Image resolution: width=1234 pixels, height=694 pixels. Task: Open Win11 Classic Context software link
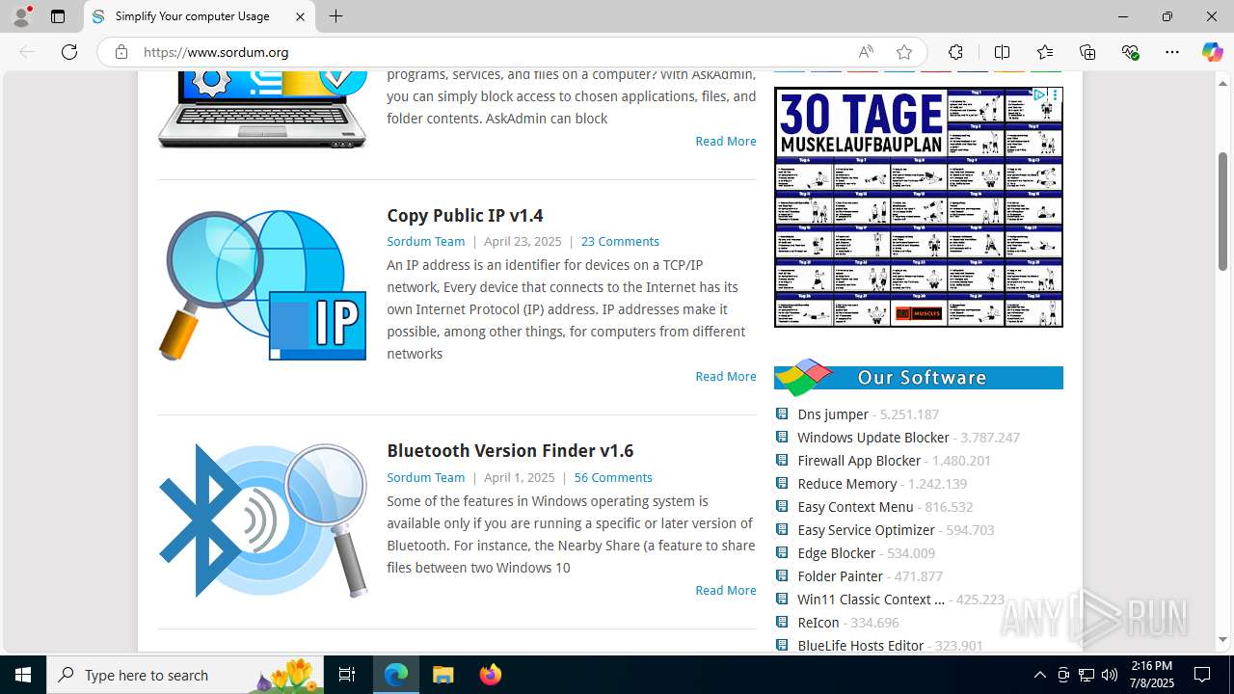[872, 599]
